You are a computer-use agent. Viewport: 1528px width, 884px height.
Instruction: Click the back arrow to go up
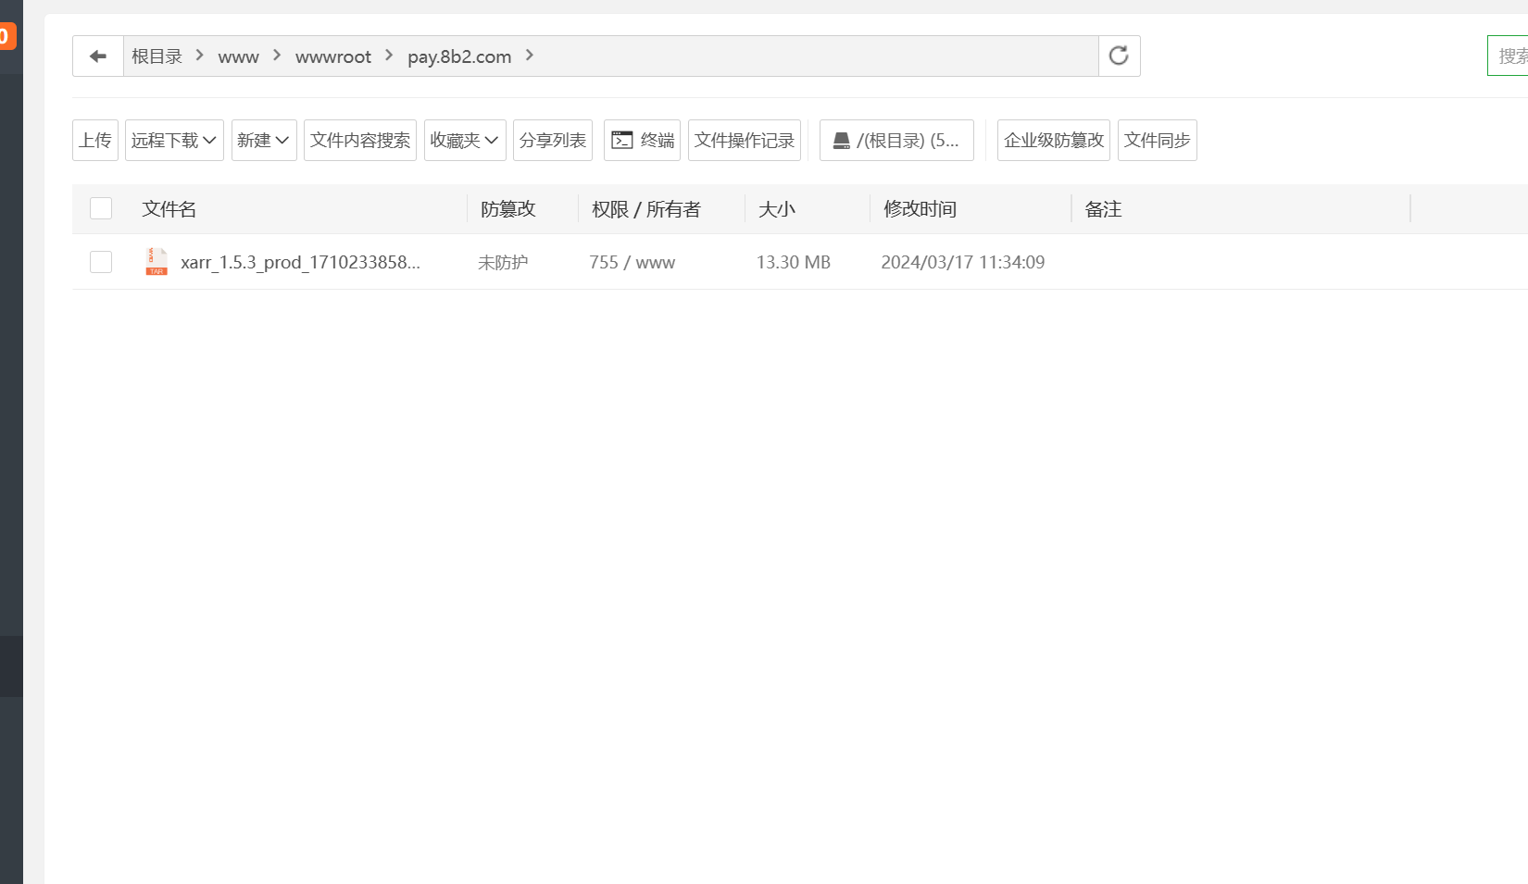pyautogui.click(x=97, y=56)
